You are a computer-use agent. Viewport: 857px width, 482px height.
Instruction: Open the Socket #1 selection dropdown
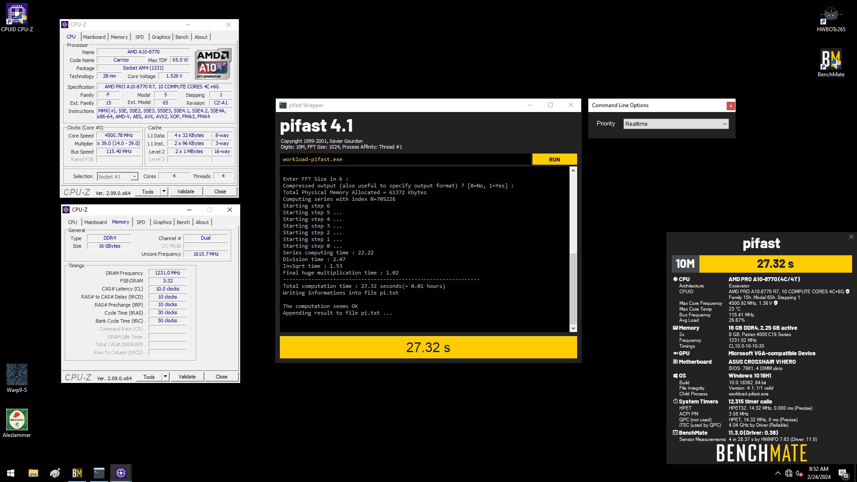point(118,177)
